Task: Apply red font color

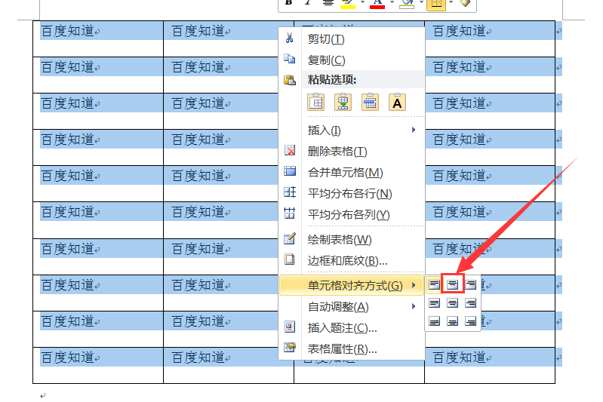Action: [377, 4]
